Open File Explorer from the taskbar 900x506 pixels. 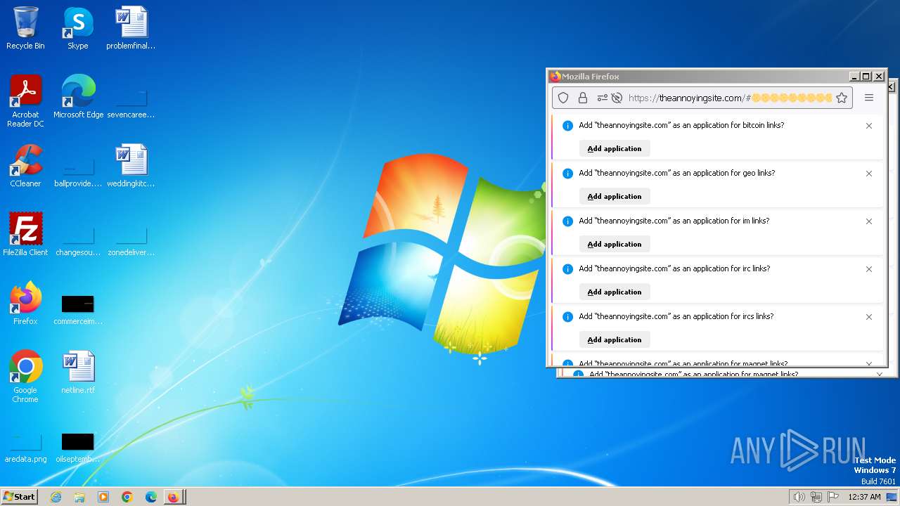point(79,497)
